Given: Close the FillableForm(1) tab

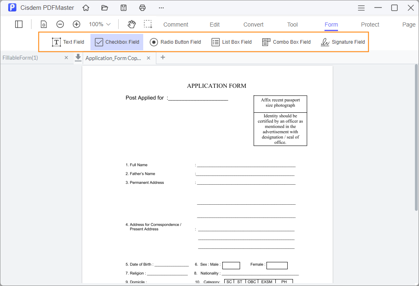Looking at the screenshot, I should (66, 58).
